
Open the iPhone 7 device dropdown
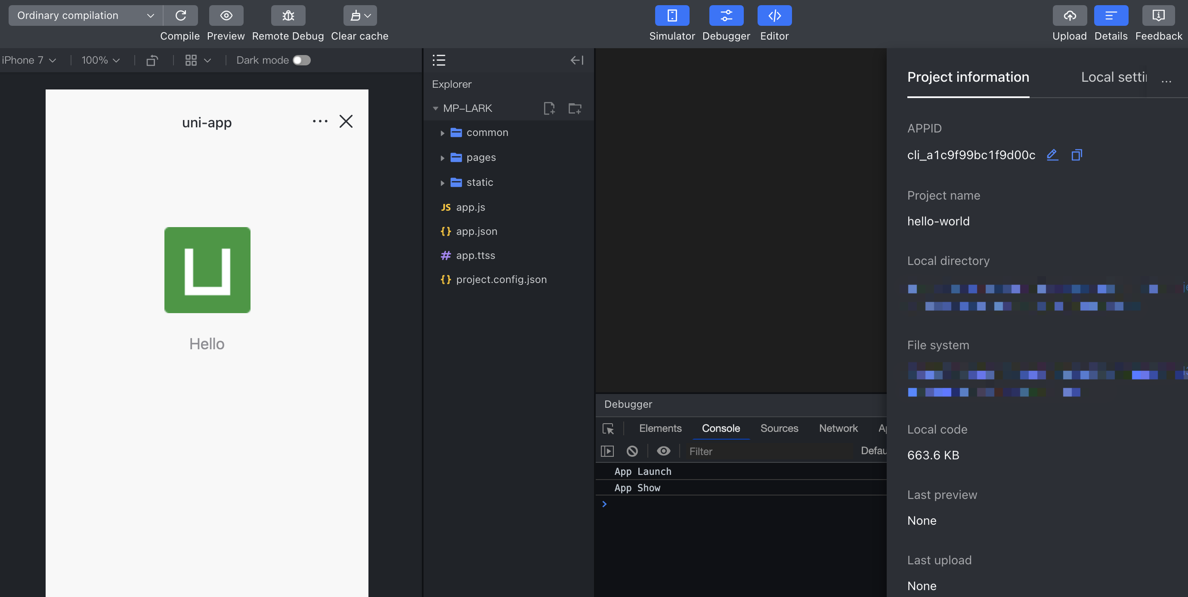pos(28,60)
